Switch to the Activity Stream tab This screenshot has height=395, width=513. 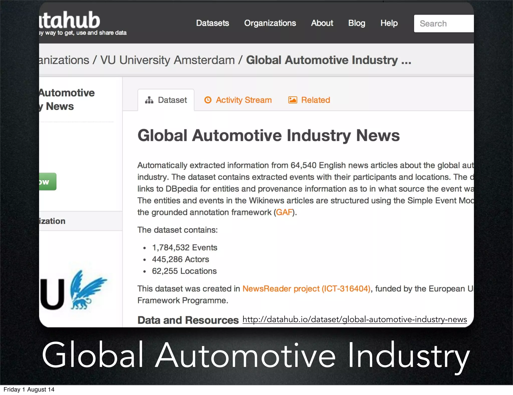pos(238,100)
